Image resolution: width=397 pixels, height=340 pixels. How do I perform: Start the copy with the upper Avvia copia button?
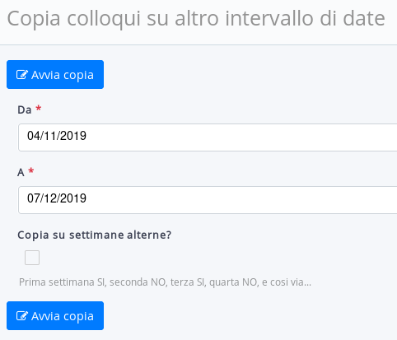pos(55,75)
